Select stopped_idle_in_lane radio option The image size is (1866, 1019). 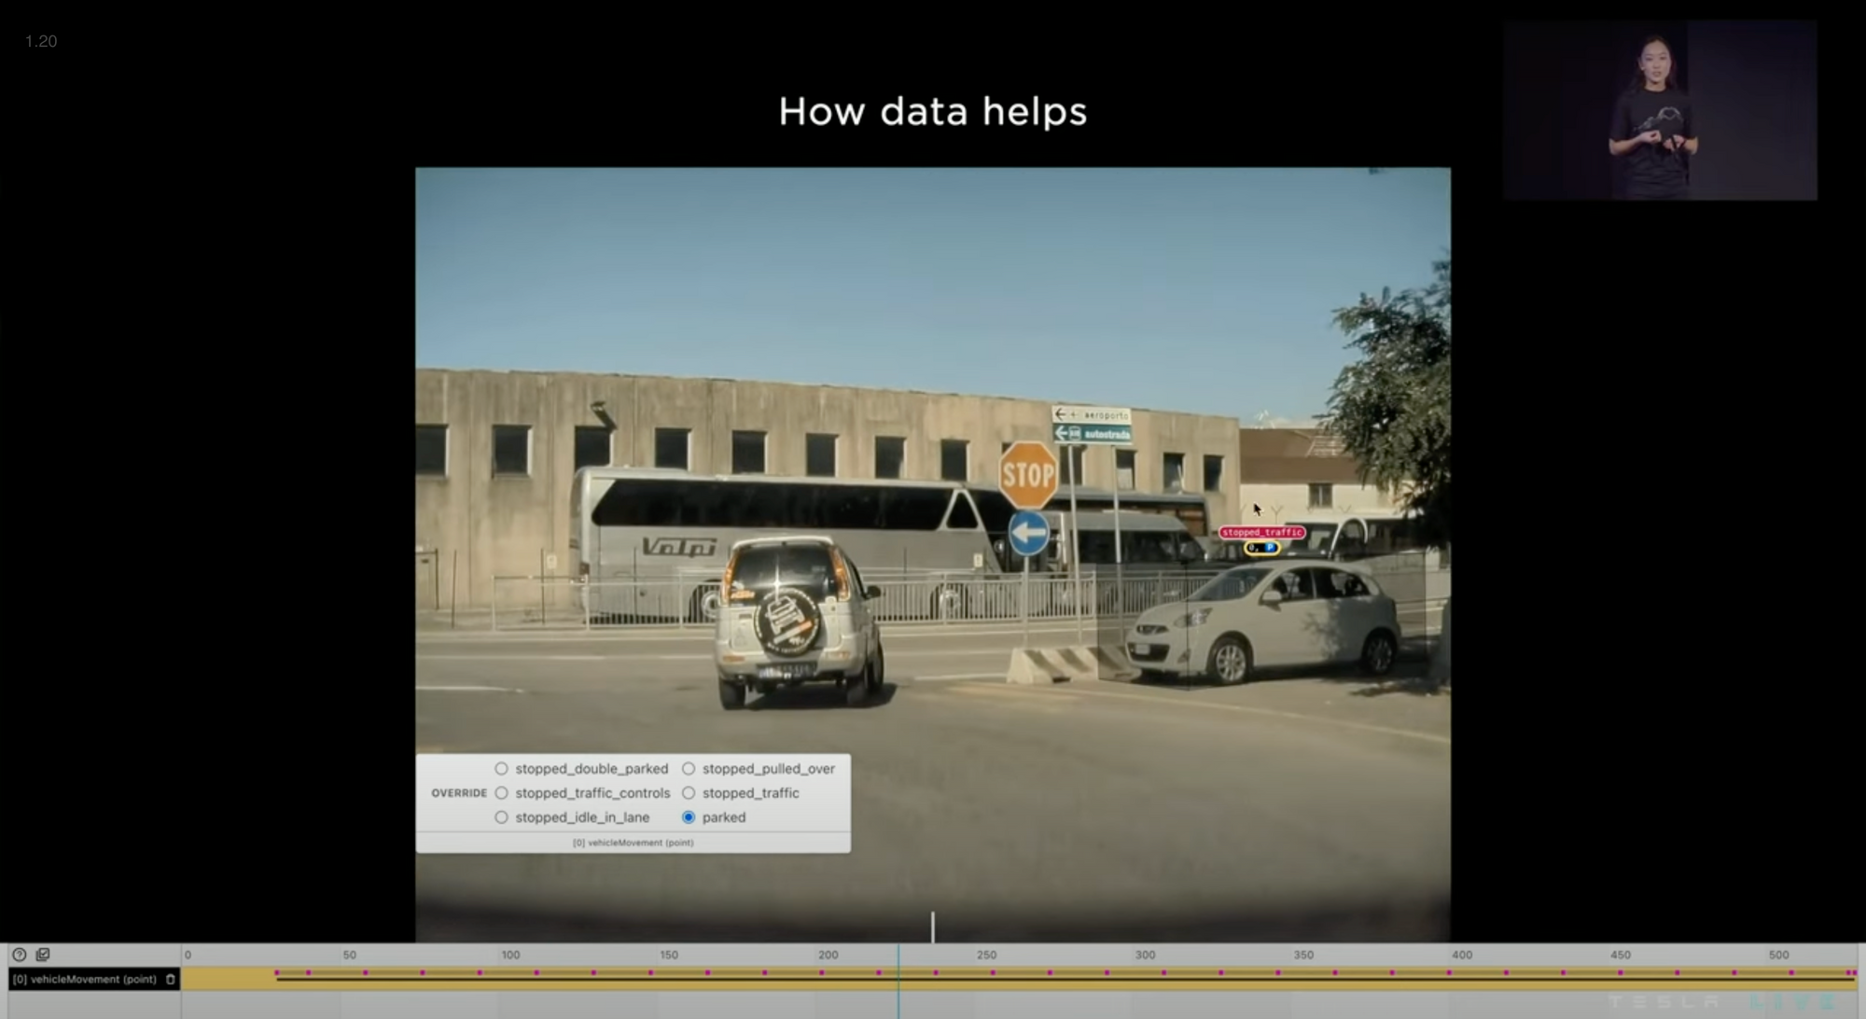501,817
